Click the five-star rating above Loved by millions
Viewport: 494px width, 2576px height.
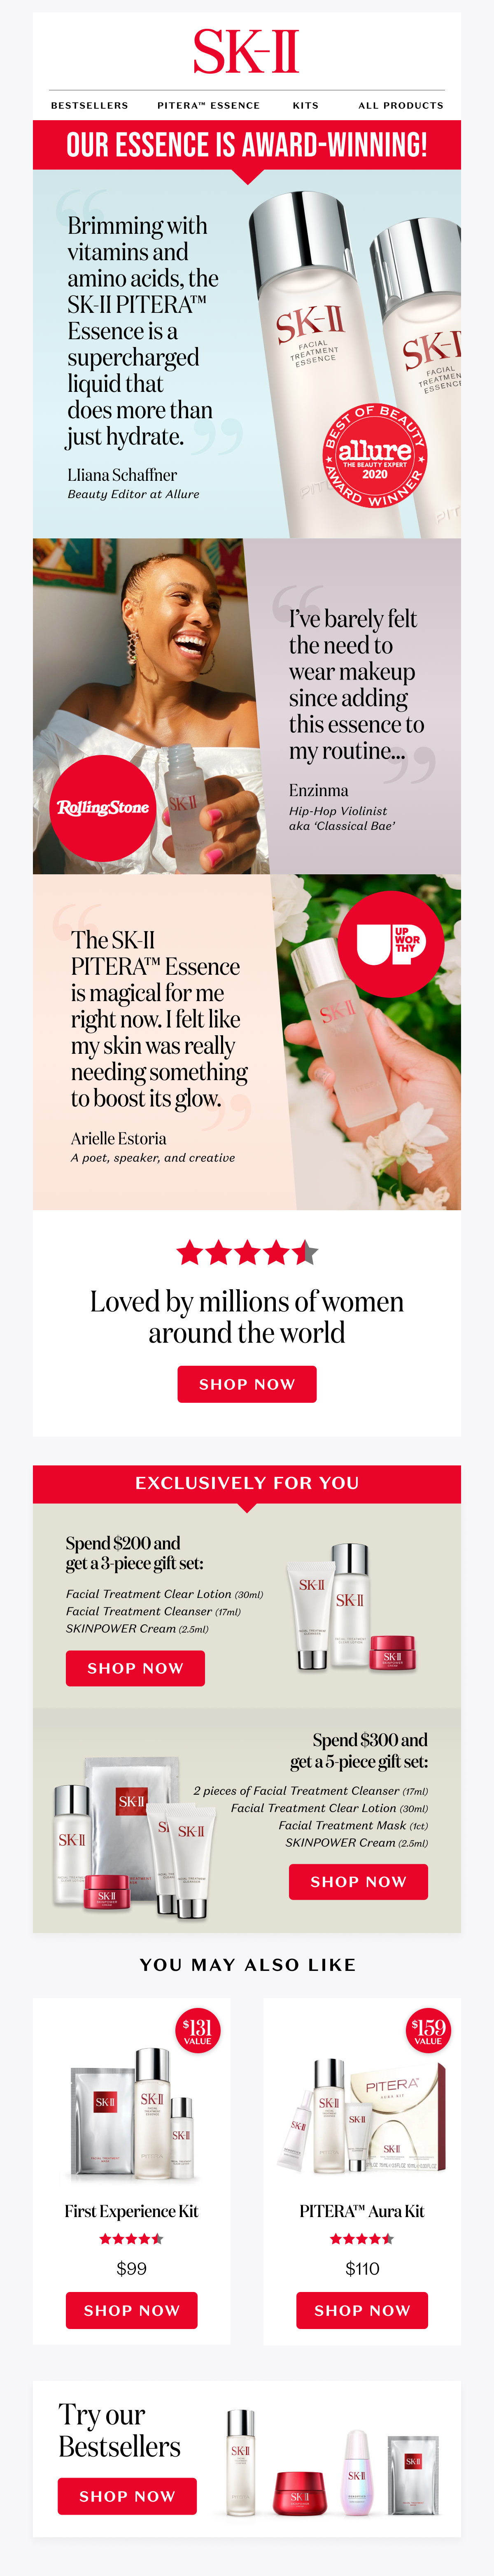[247, 1252]
